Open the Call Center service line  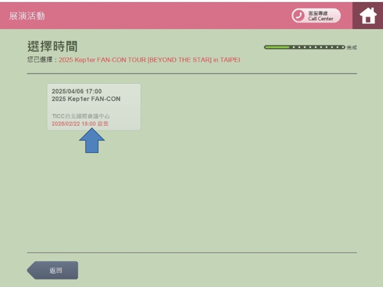316,16
